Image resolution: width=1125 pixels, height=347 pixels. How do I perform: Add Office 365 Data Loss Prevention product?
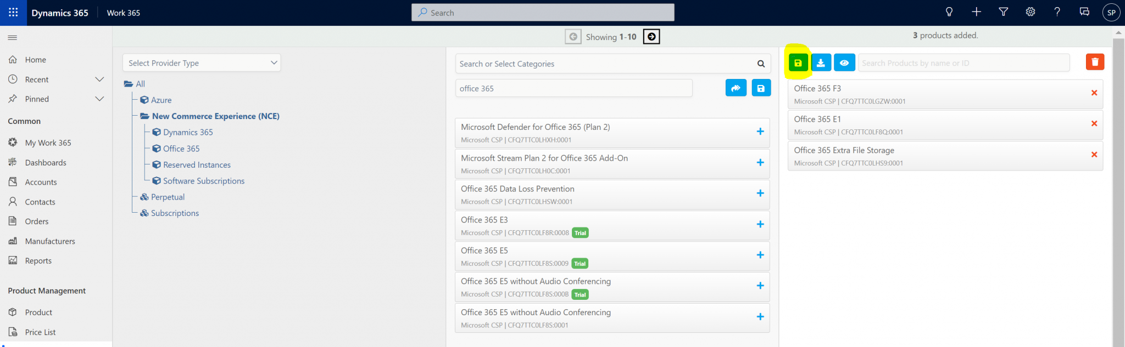tap(760, 194)
